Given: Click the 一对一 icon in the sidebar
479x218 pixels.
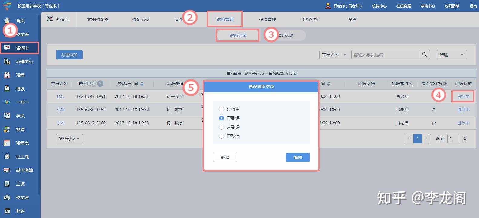Looking at the screenshot, I should (x=7, y=102).
